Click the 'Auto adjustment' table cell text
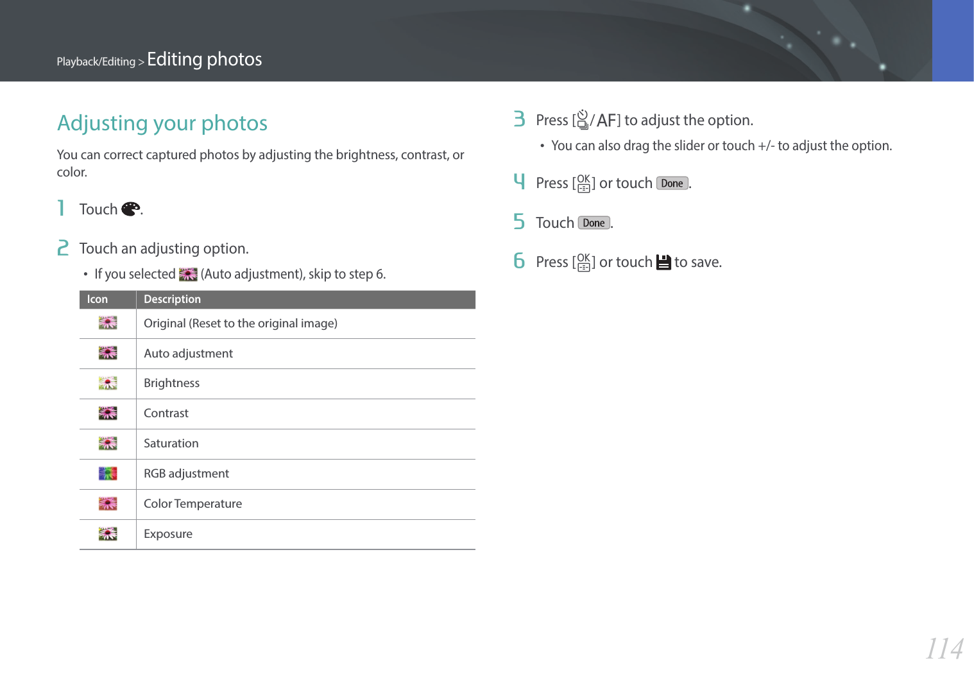This screenshot has height=690, width=974. (189, 354)
